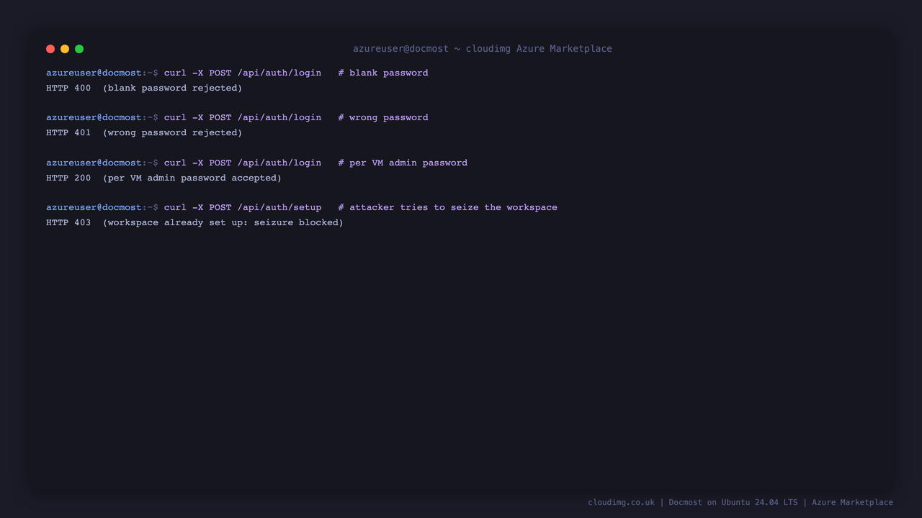The height and width of the screenshot is (518, 922).
Task: Click the terminal title 'azureuser@docmost ~ cloudimg Azure Marketplace'
Action: pyautogui.click(x=483, y=49)
